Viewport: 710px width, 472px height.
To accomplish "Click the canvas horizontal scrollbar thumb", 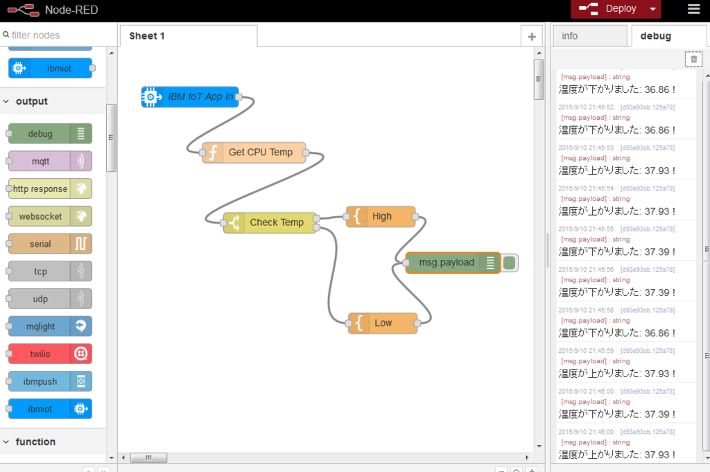I will coord(148,457).
